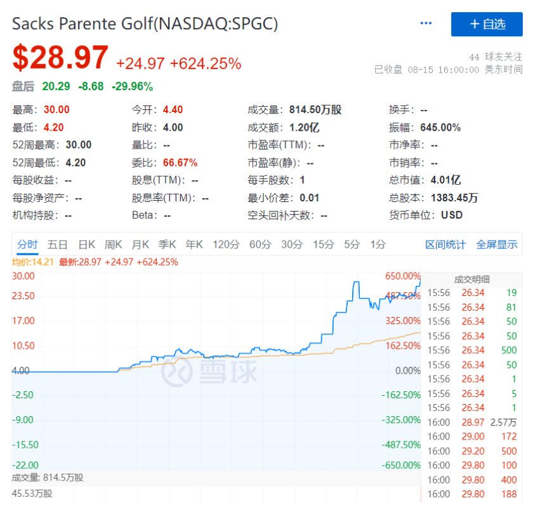Click the 15:56 trade row with volume 500
533x505 pixels.
tap(472, 350)
